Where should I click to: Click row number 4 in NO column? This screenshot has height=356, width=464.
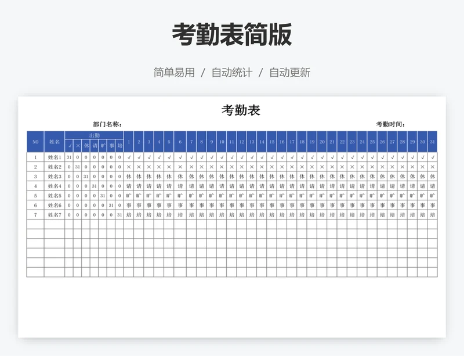[x=35, y=186]
